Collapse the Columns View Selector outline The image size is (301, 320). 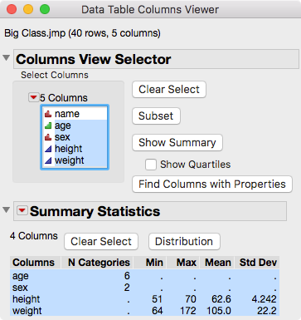(7, 58)
